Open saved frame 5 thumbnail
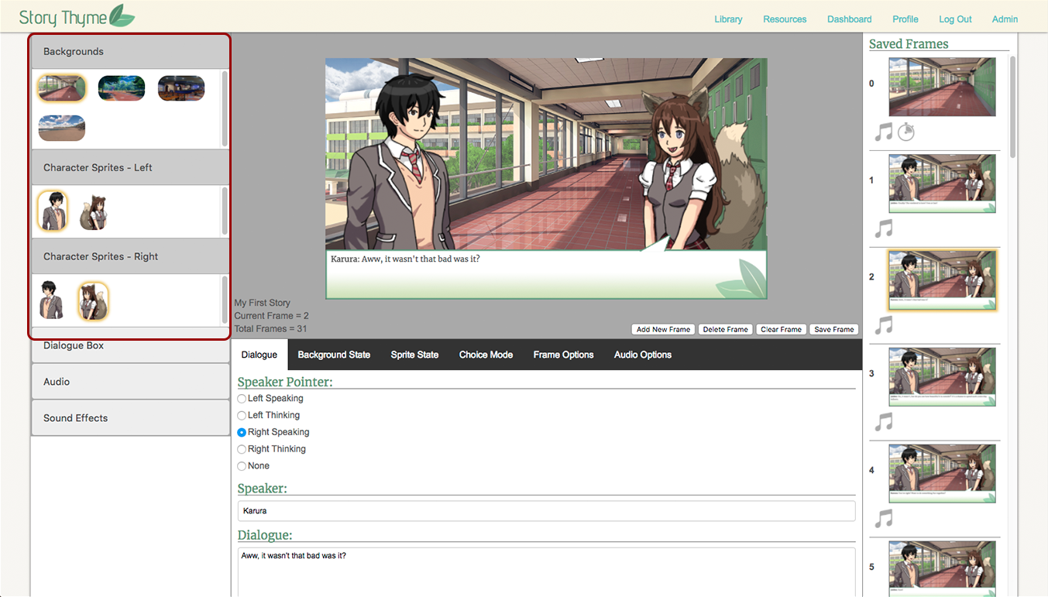Viewport: 1048px width, 597px height. pos(942,569)
